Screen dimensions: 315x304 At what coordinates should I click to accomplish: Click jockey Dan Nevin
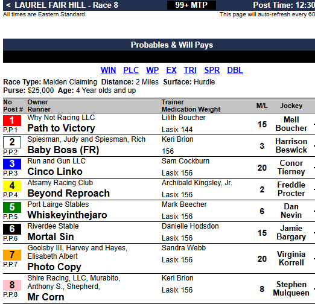tap(291, 211)
